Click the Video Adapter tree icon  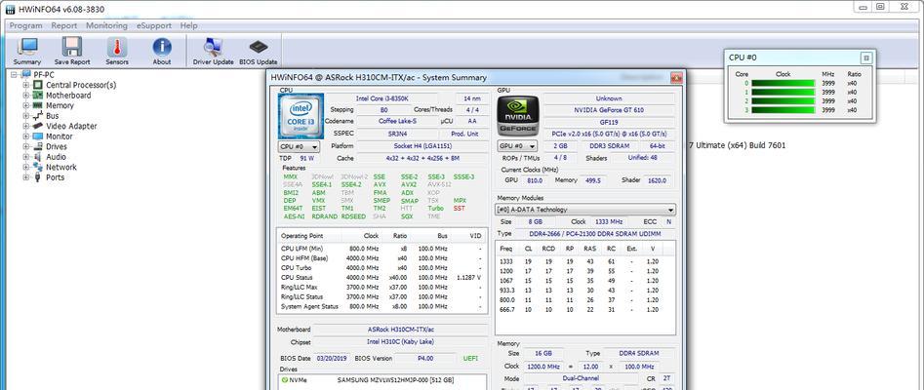pyautogui.click(x=38, y=126)
